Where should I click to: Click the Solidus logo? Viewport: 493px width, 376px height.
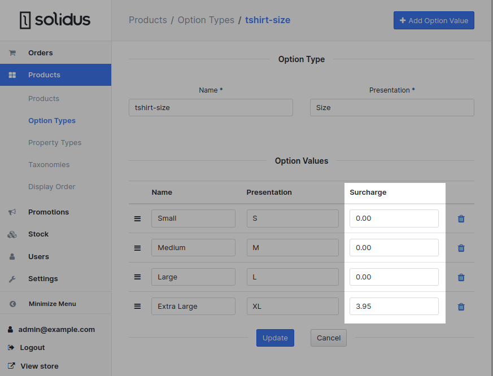click(x=55, y=20)
